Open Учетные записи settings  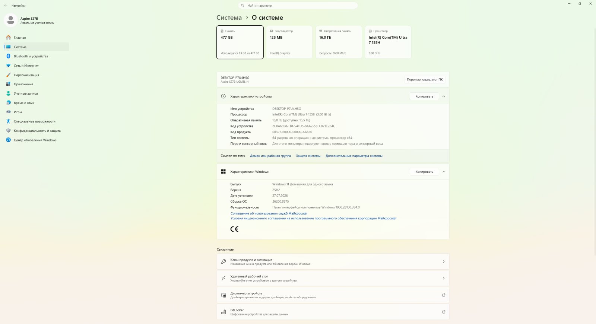click(x=37, y=93)
